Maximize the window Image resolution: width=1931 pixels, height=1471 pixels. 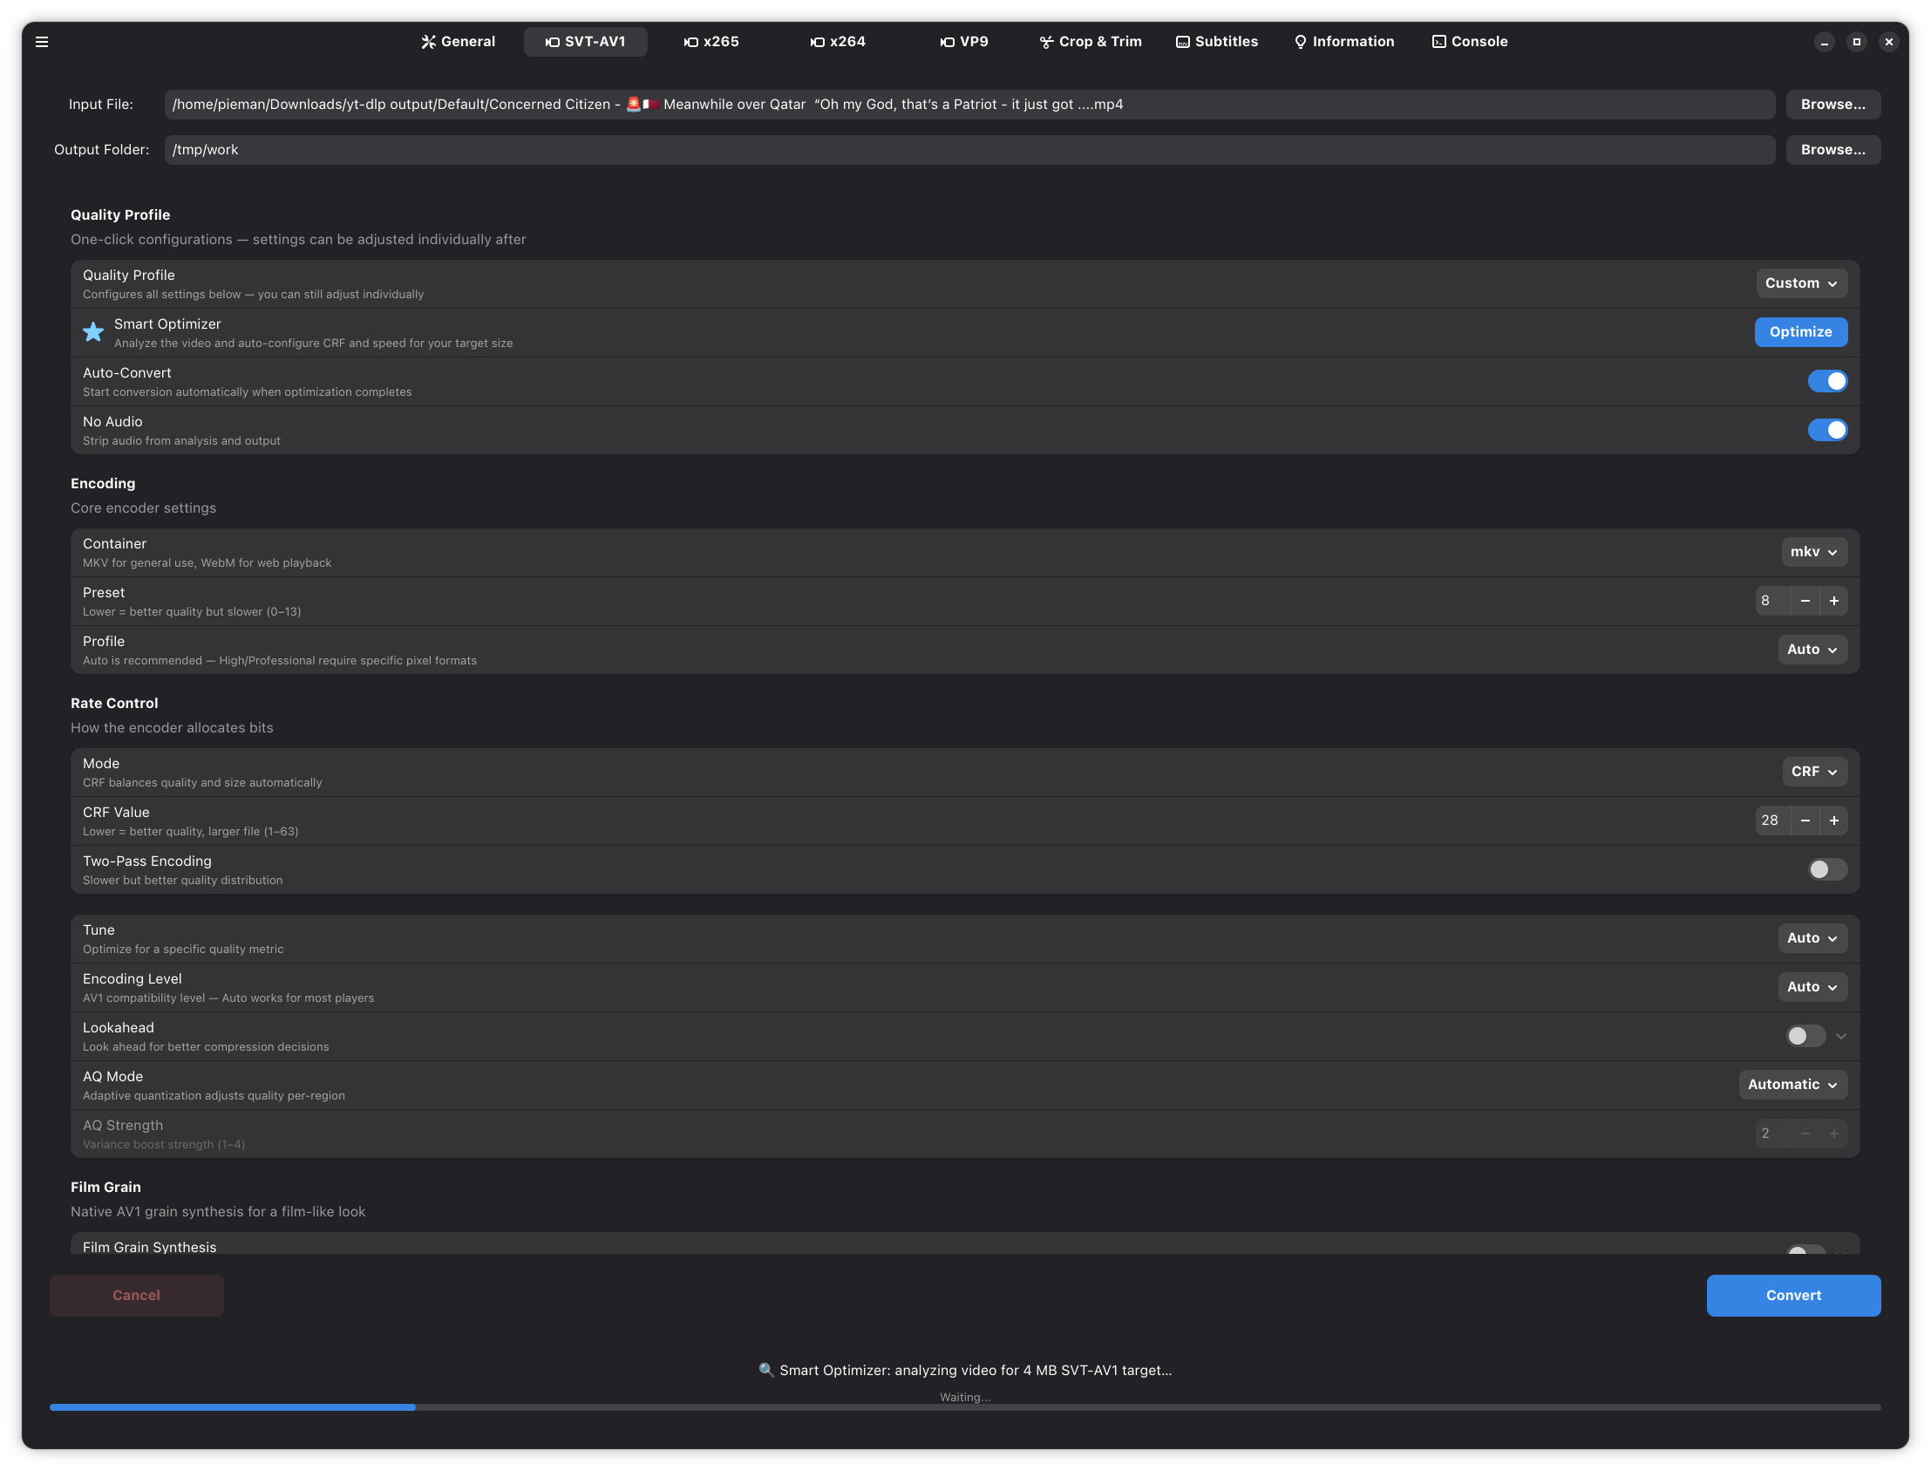[1857, 41]
